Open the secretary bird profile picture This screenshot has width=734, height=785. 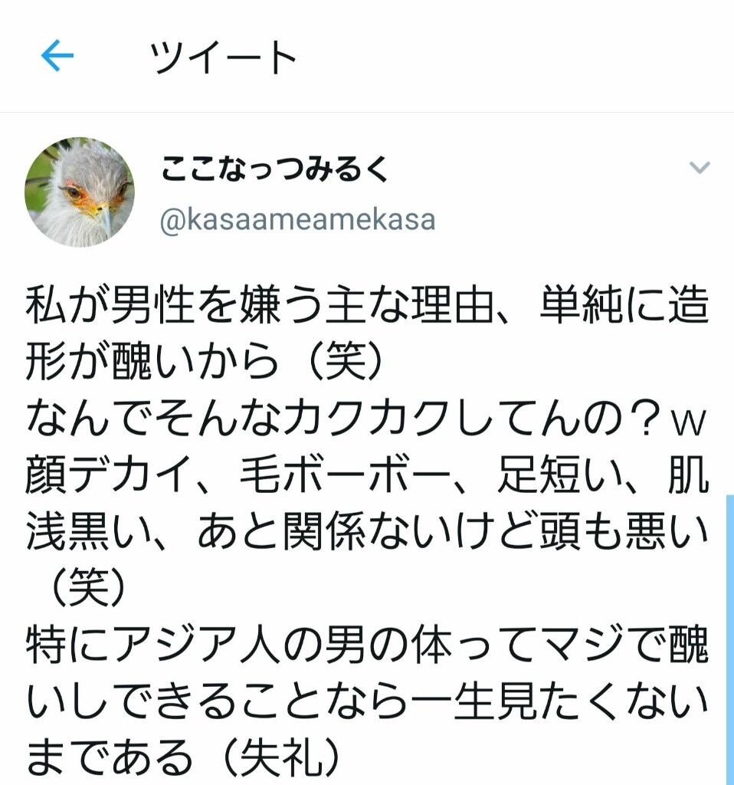tap(80, 192)
